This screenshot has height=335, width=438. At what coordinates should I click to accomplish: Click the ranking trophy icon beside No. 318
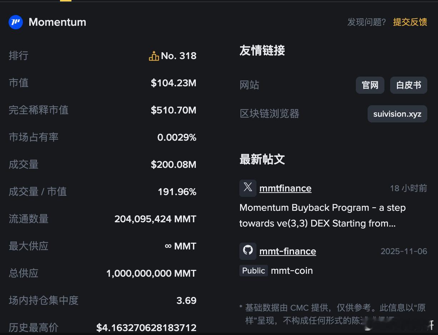[x=153, y=55]
